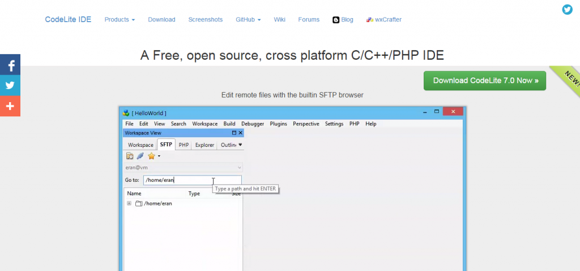Image resolution: width=580 pixels, height=271 pixels.
Task: Open the wxCrafter link
Action: 388,20
